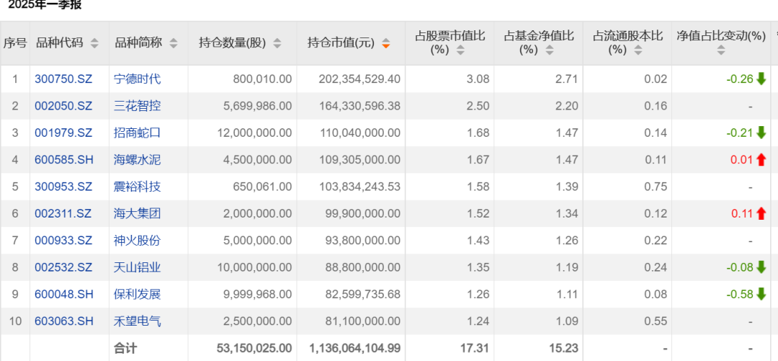This screenshot has height=361, width=778.
Task: Open code 002311.SZ link
Action: 63,213
